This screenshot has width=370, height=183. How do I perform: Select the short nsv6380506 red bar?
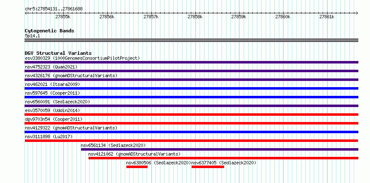[137, 167]
